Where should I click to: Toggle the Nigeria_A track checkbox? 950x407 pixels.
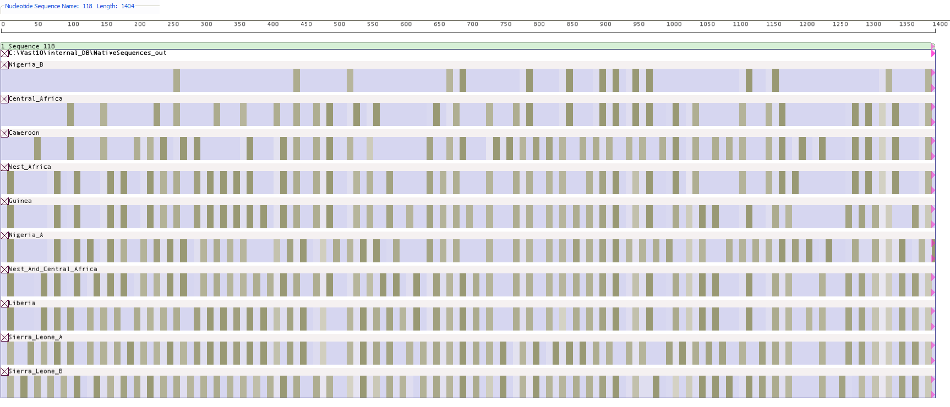[x=4, y=235]
